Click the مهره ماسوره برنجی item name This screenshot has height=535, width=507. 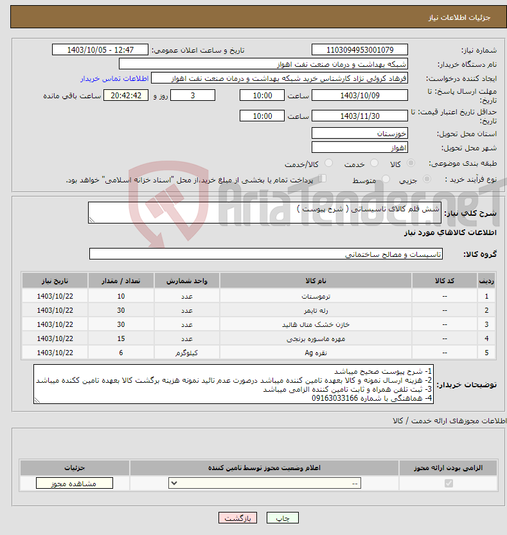click(316, 339)
